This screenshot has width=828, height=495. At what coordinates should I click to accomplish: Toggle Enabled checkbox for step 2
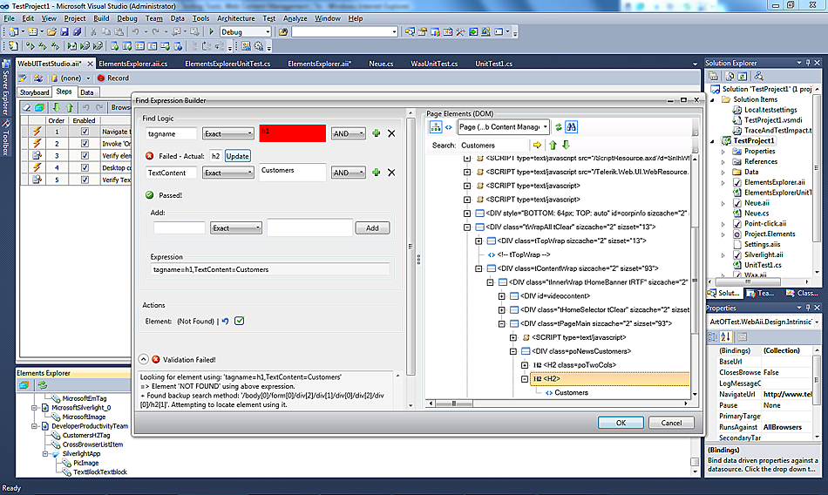(85, 143)
